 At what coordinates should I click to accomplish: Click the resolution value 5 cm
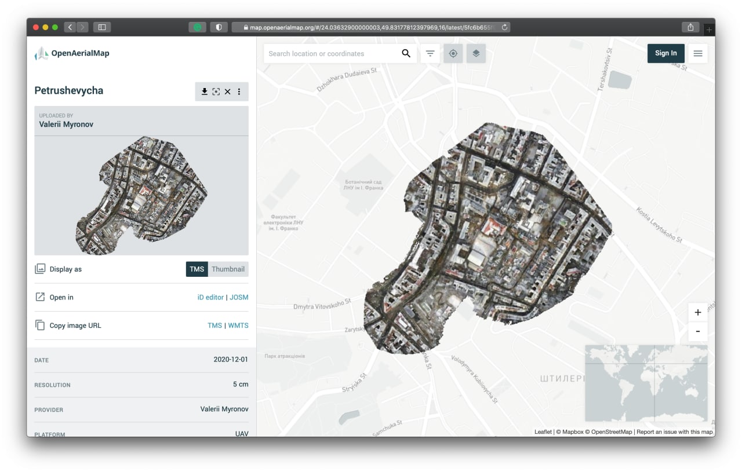point(241,385)
